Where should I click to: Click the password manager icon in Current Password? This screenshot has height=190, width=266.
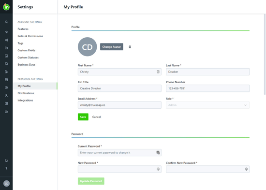click(x=158, y=152)
